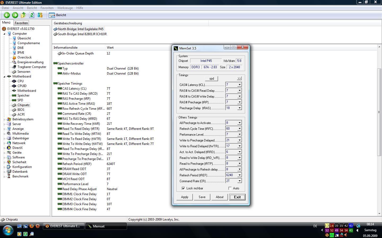Click the >> expand button in MemSet
382x238 pixels.
[239, 79]
